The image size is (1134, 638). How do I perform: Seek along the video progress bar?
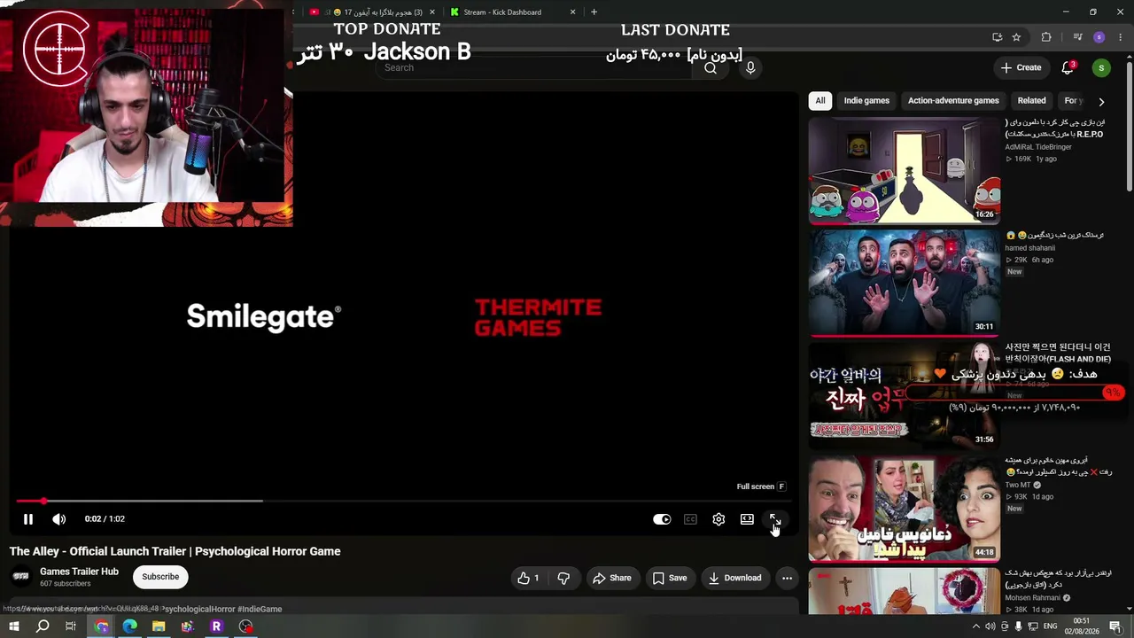coord(404,501)
